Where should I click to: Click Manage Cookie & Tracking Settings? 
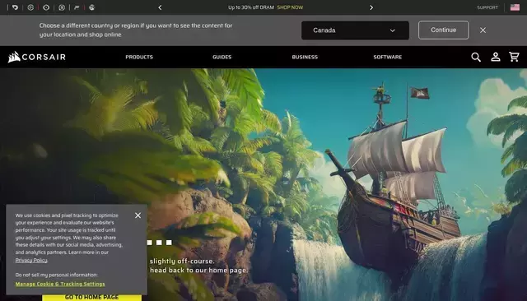[x=60, y=284]
